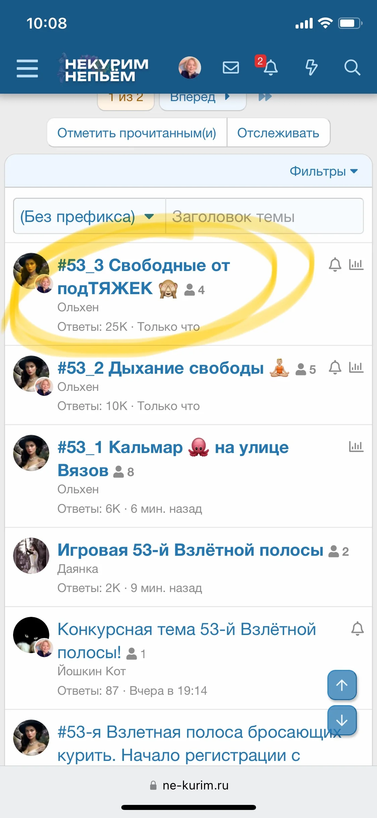Open the lightning bolt what's new
Image resolution: width=377 pixels, height=818 pixels.
311,67
